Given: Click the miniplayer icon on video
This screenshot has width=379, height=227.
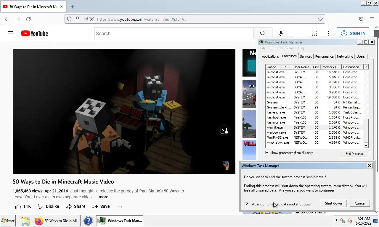Looking at the screenshot, I should point(224,131).
